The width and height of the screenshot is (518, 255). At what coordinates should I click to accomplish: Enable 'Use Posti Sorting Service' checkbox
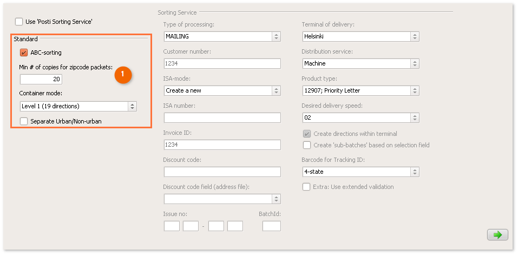19,22
